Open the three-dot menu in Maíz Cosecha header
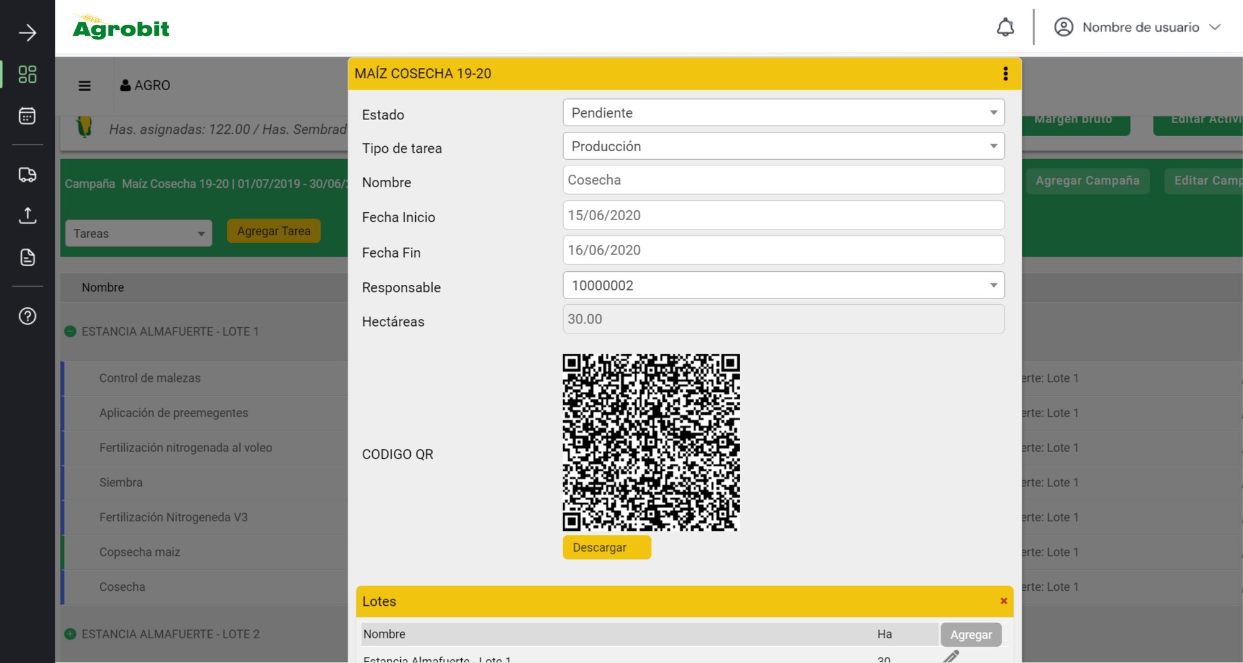1243x663 pixels. pos(1005,73)
